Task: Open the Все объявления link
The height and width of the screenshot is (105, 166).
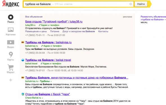Action: coord(34,17)
